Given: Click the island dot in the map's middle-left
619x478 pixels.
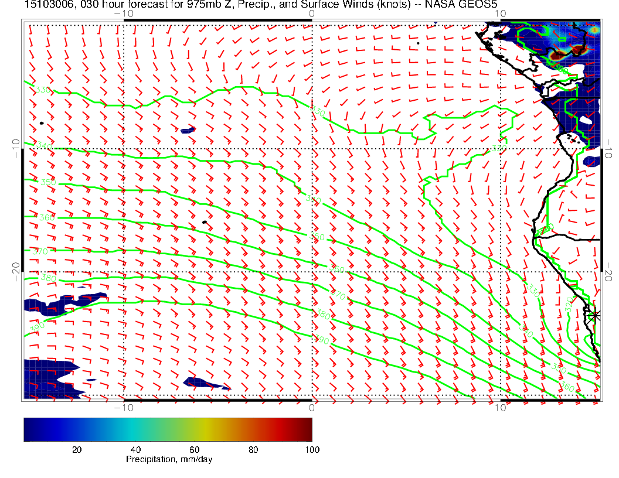Looking at the screenshot, I should [204, 222].
